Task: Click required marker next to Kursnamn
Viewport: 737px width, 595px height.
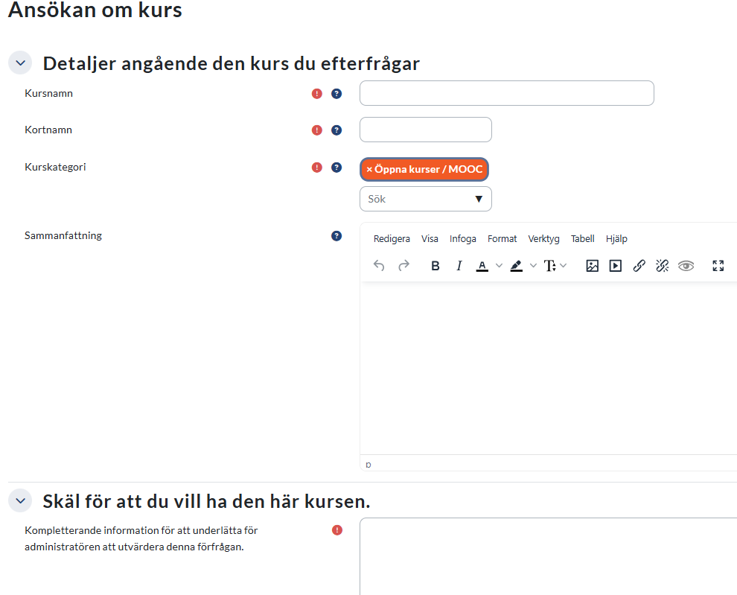Action: click(x=317, y=94)
